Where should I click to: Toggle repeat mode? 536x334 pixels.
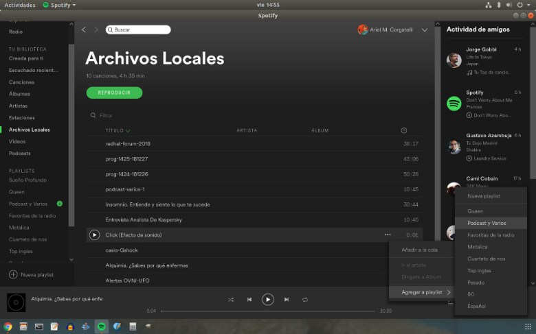305,300
